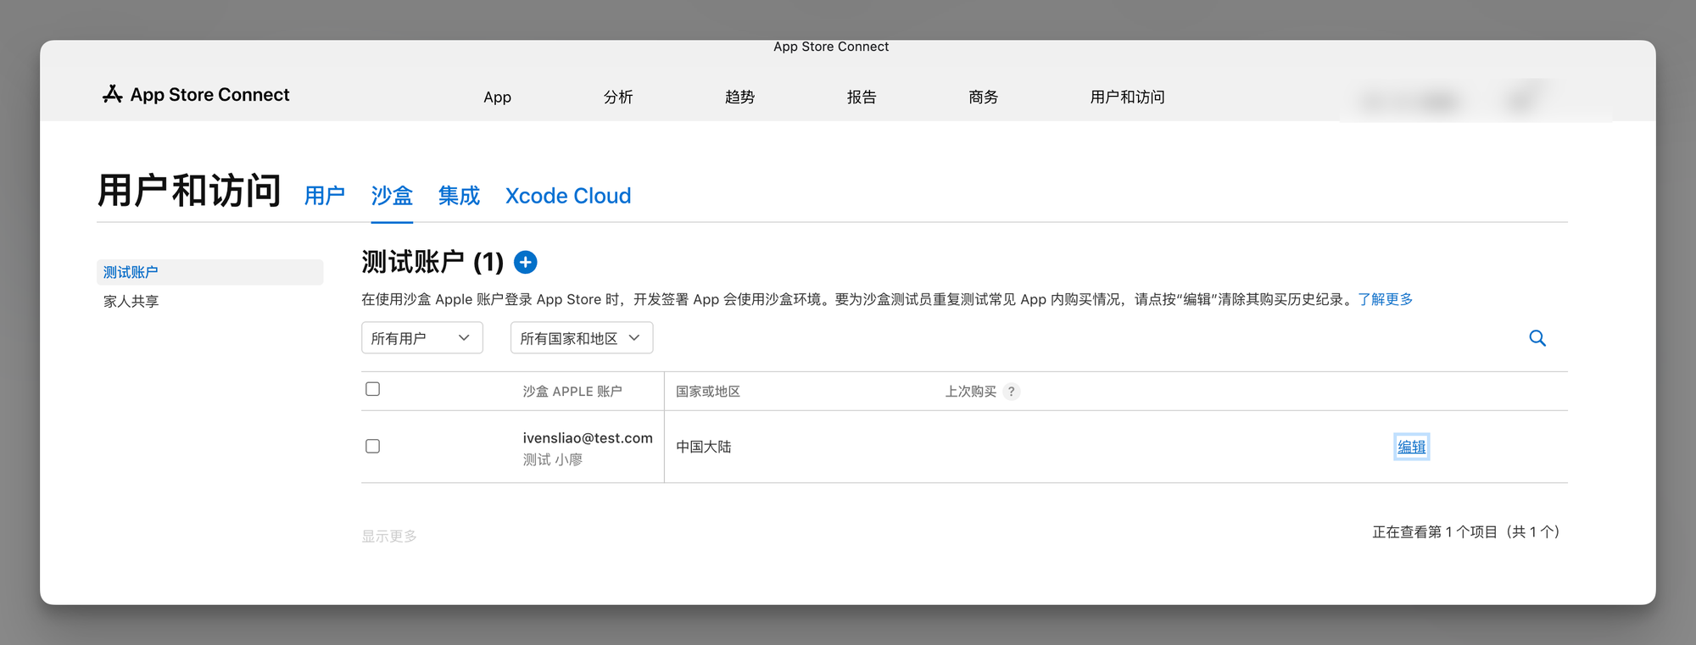The height and width of the screenshot is (645, 1696).
Task: Click the 编辑 link for the tester
Action: pyautogui.click(x=1411, y=447)
